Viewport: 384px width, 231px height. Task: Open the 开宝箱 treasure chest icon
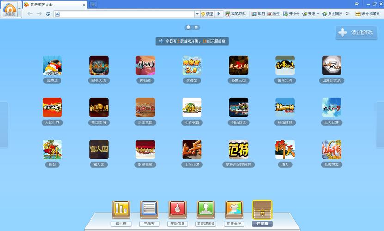[262, 210]
